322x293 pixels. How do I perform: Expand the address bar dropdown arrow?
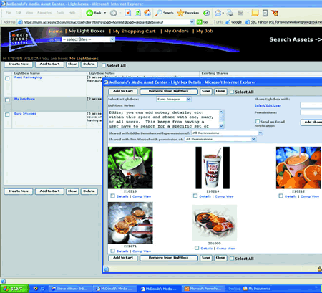(192, 22)
